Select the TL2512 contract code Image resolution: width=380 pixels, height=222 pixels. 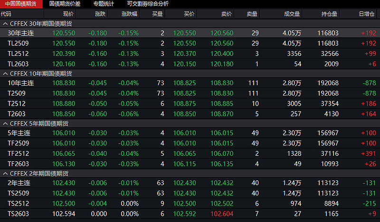click(x=18, y=53)
